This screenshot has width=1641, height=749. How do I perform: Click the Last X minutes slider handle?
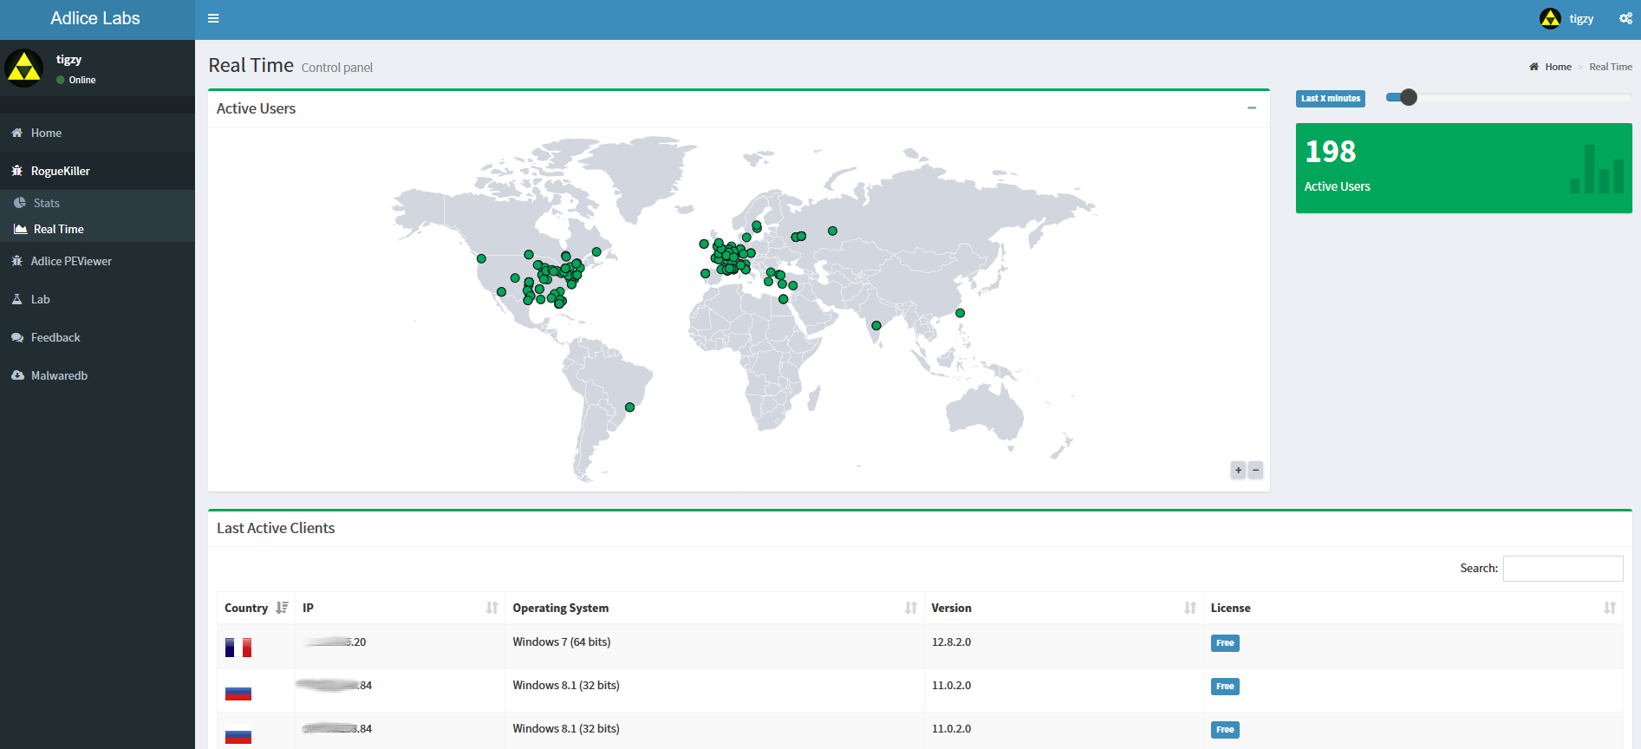point(1408,97)
